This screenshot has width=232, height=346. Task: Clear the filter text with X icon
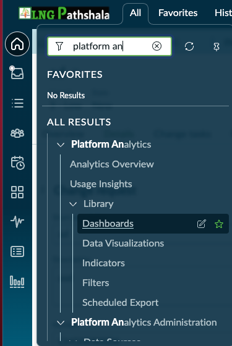click(x=157, y=46)
